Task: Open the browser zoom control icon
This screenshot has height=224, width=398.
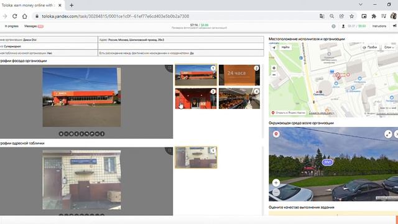Action: (x=331, y=16)
